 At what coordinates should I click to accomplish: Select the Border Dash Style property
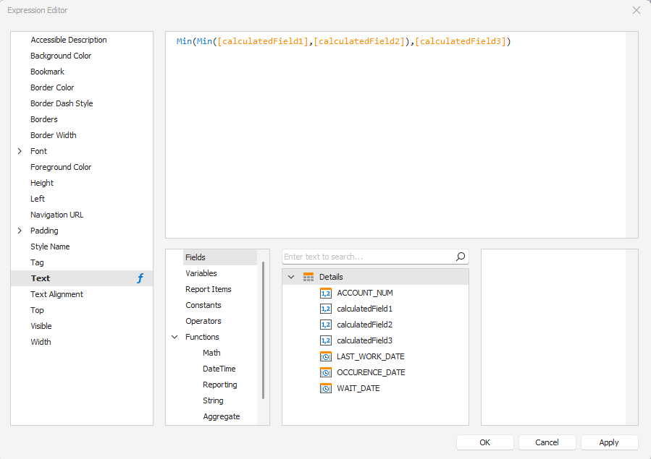62,103
